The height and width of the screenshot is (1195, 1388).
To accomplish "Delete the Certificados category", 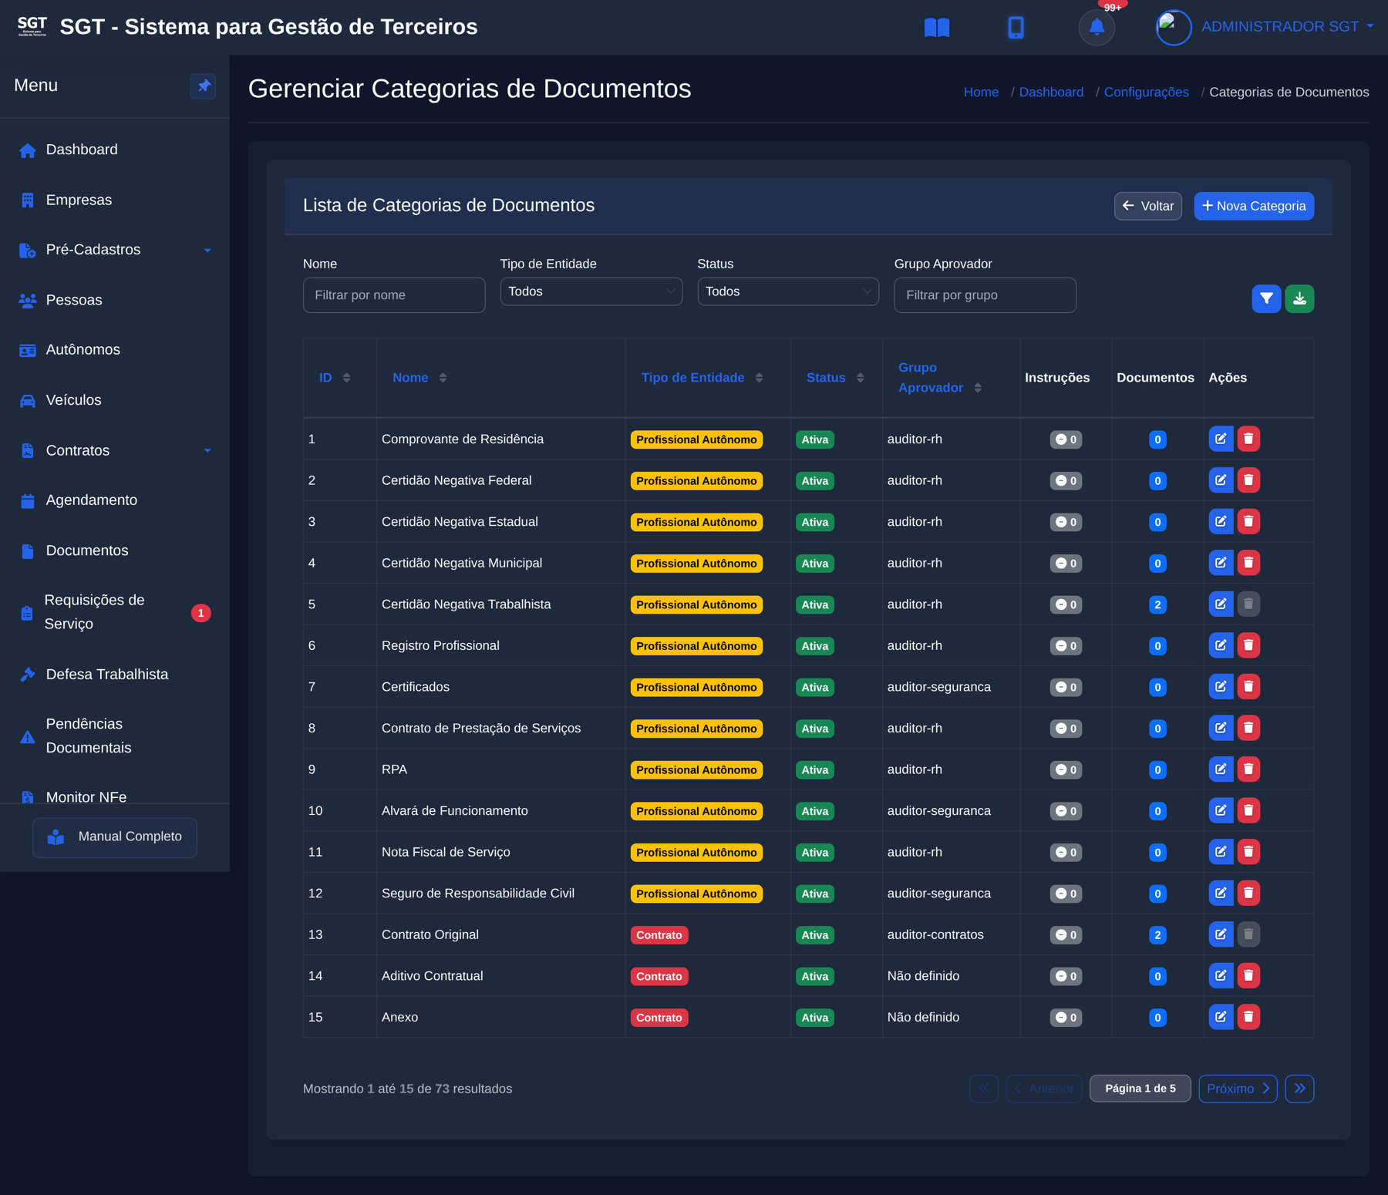I will (x=1248, y=686).
